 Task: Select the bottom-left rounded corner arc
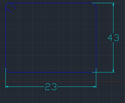pos(7,71)
